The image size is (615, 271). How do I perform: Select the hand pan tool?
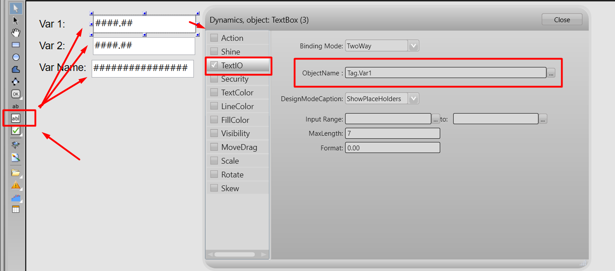coord(16,32)
